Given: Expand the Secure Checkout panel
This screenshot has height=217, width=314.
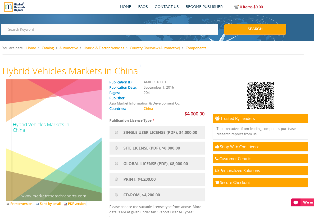Looking at the screenshot, I should [260, 183].
